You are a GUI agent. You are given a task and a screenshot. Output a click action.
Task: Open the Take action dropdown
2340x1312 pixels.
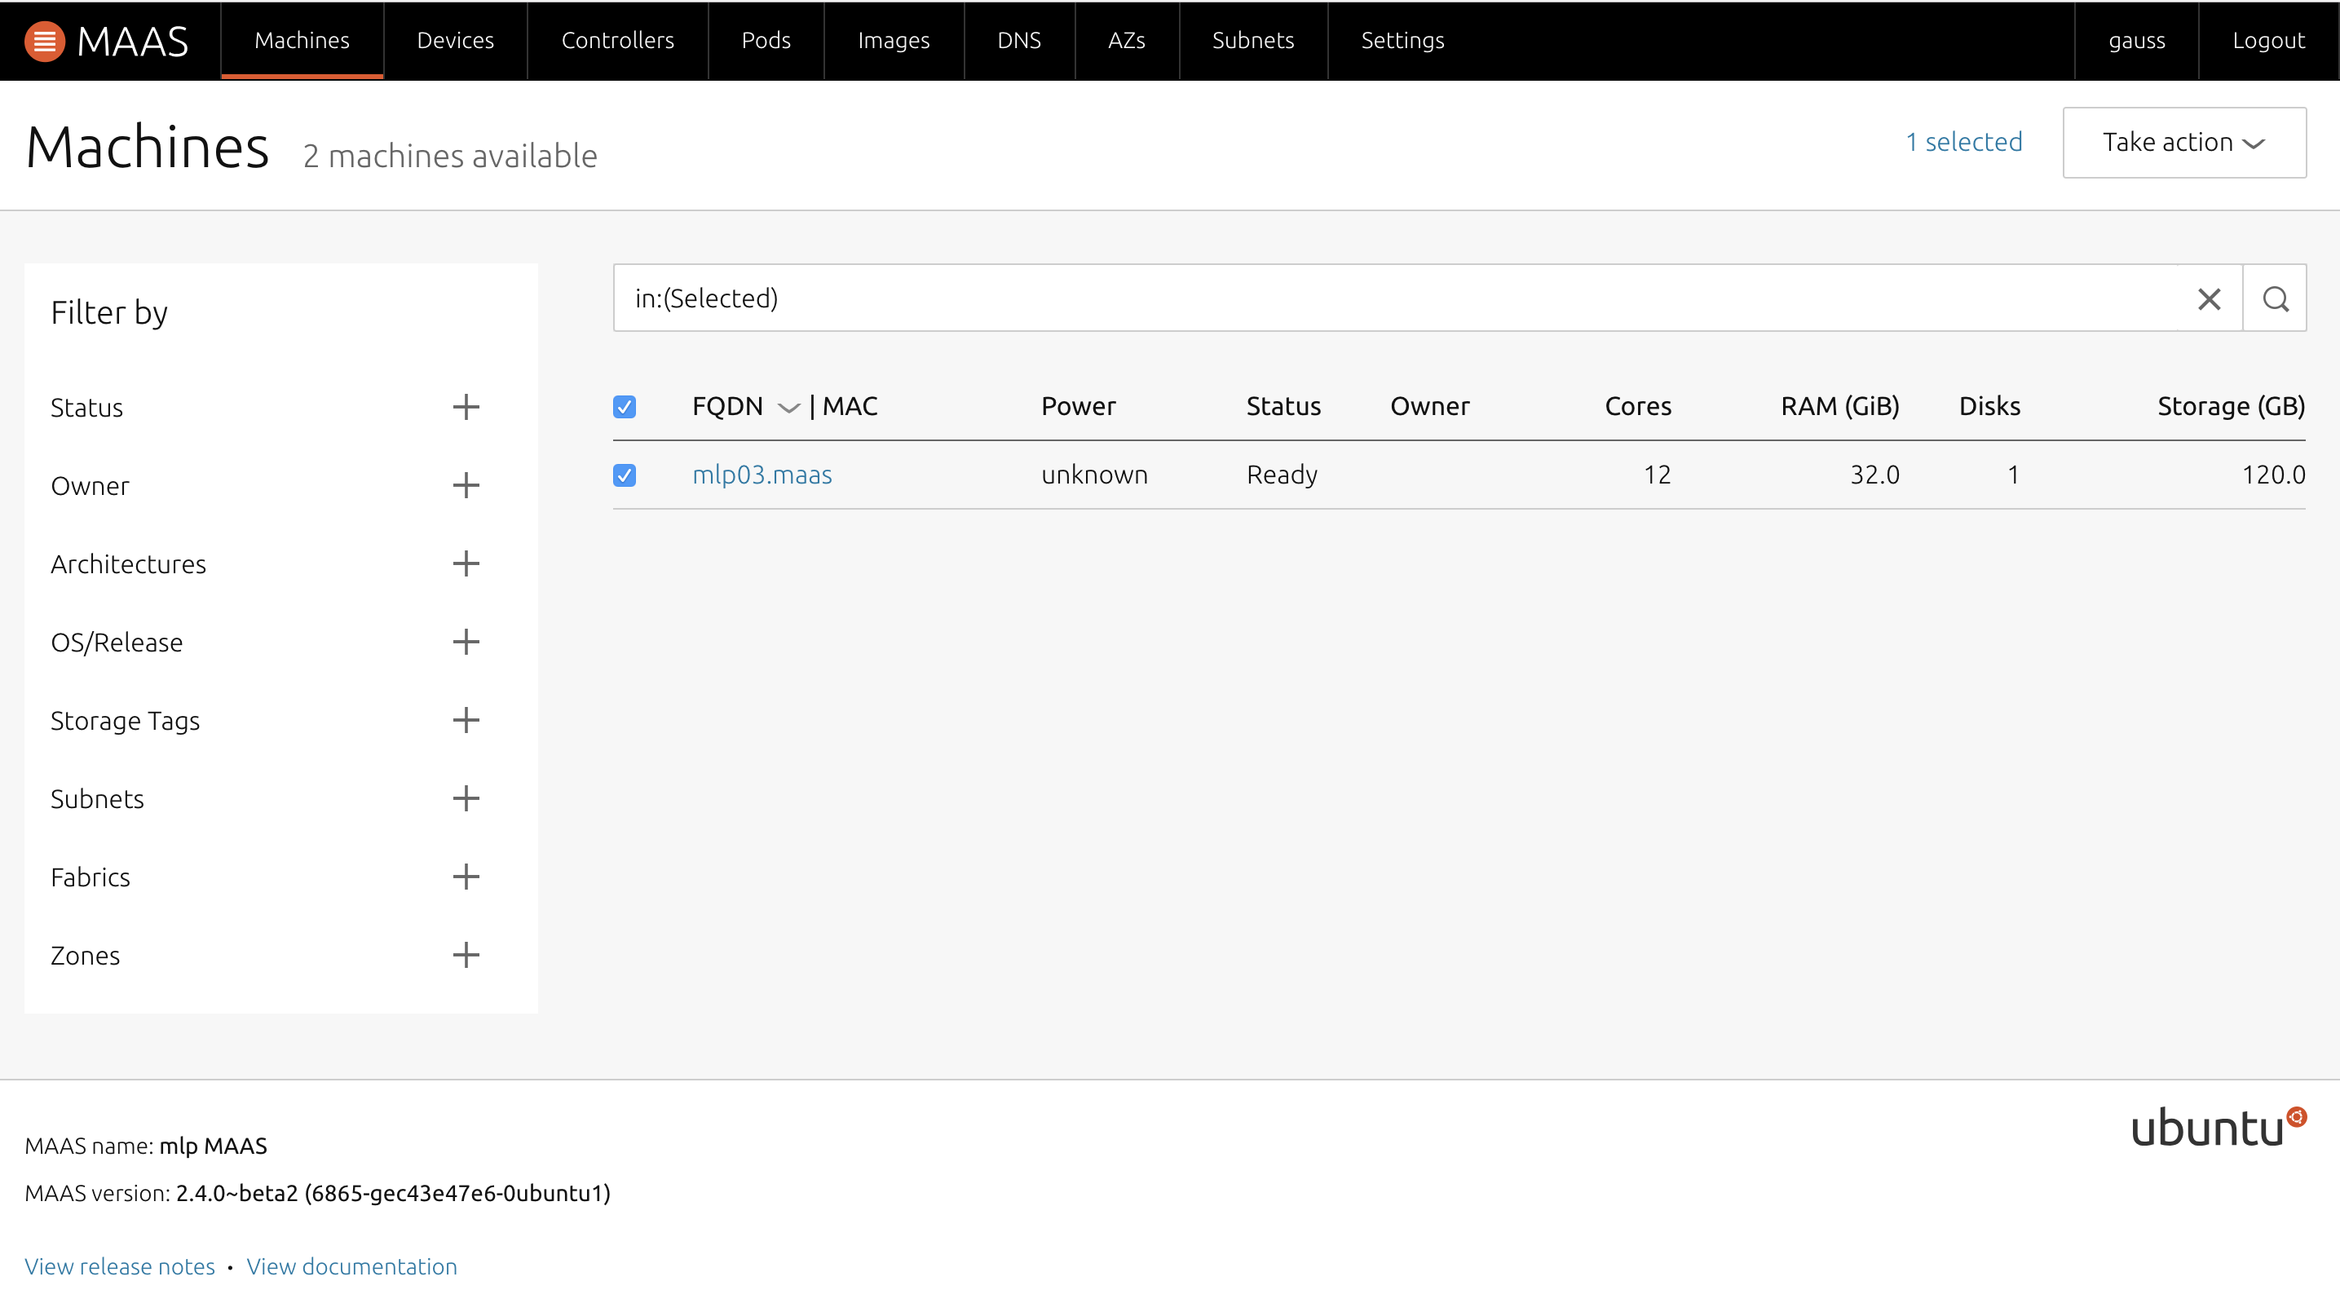point(2183,143)
